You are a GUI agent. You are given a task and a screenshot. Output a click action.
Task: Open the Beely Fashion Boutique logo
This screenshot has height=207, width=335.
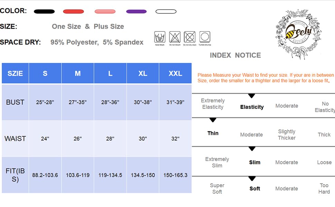click(x=298, y=33)
